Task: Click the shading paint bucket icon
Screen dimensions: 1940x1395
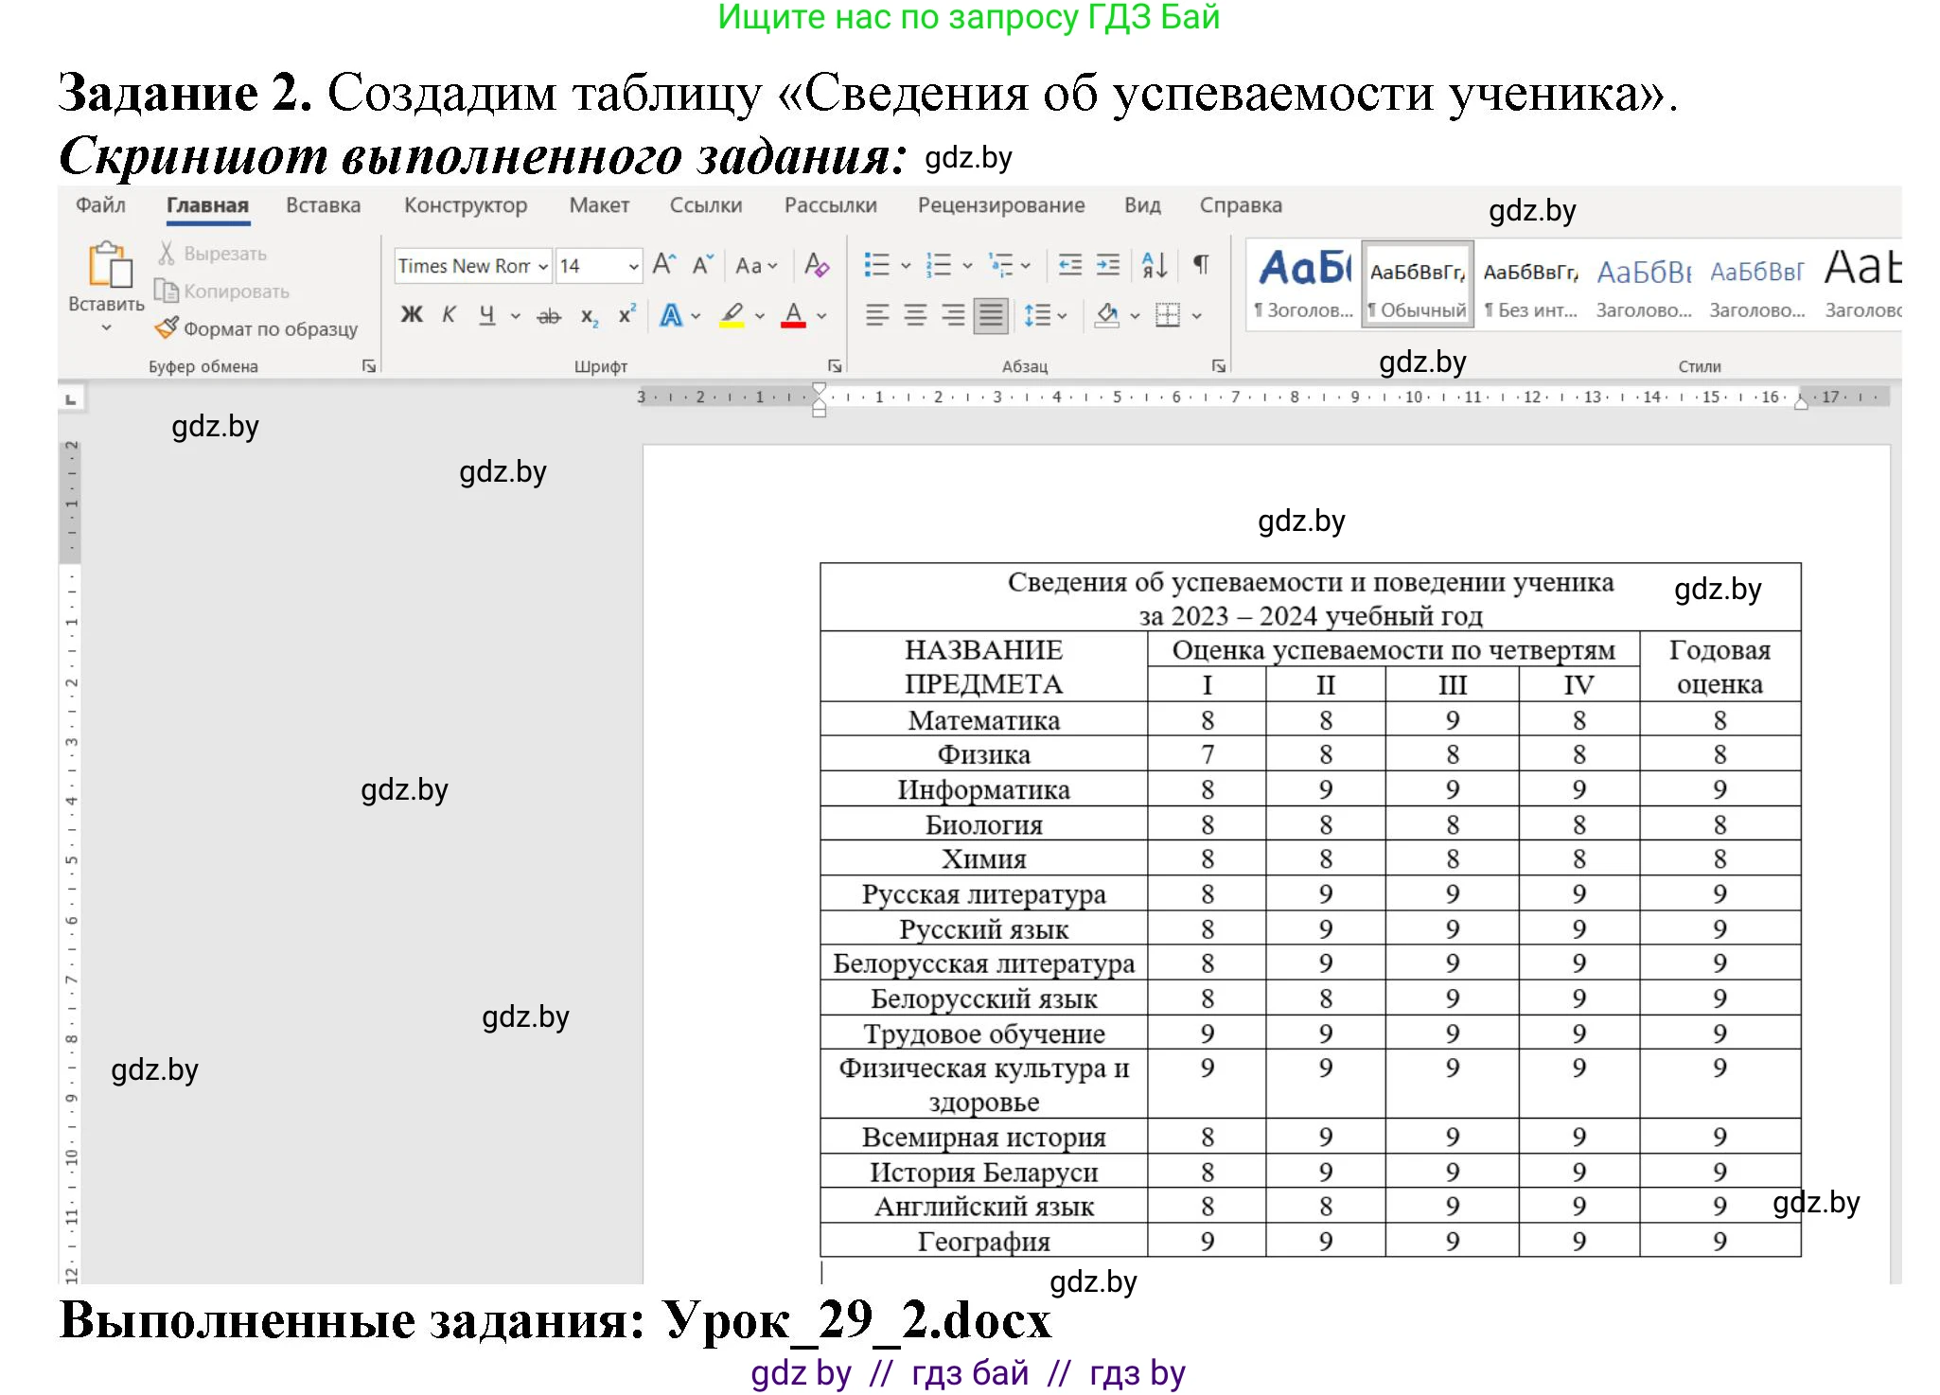Action: (x=1106, y=315)
